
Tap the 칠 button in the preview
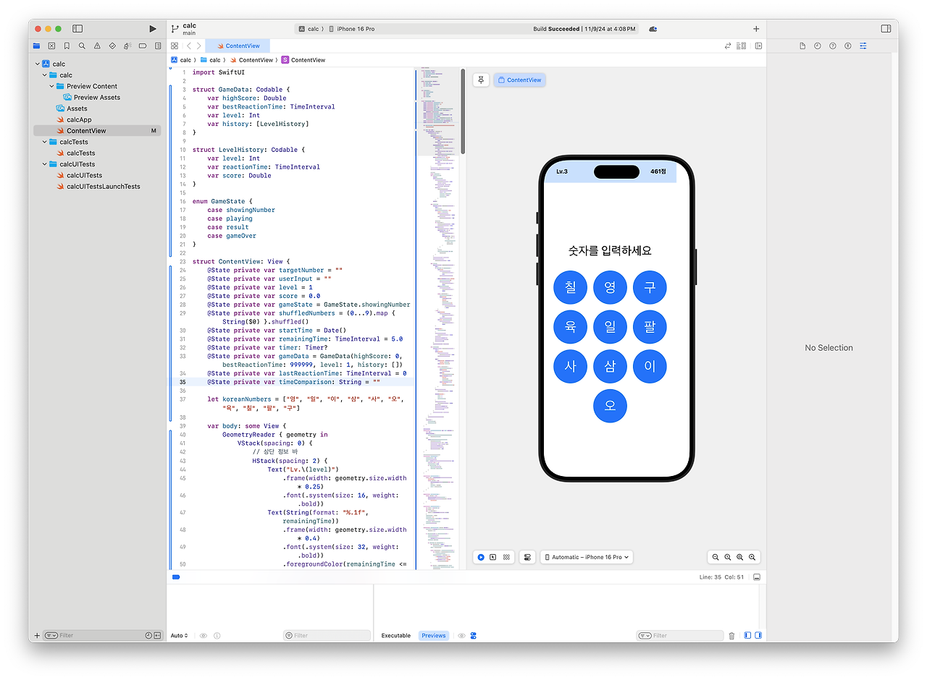pos(570,287)
